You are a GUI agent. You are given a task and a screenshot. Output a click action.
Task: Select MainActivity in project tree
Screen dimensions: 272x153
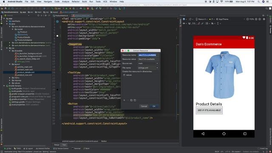(x=23, y=35)
